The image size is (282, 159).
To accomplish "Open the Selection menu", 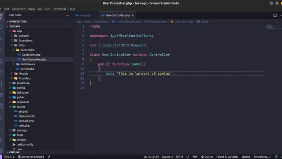I will pos(19,9).
